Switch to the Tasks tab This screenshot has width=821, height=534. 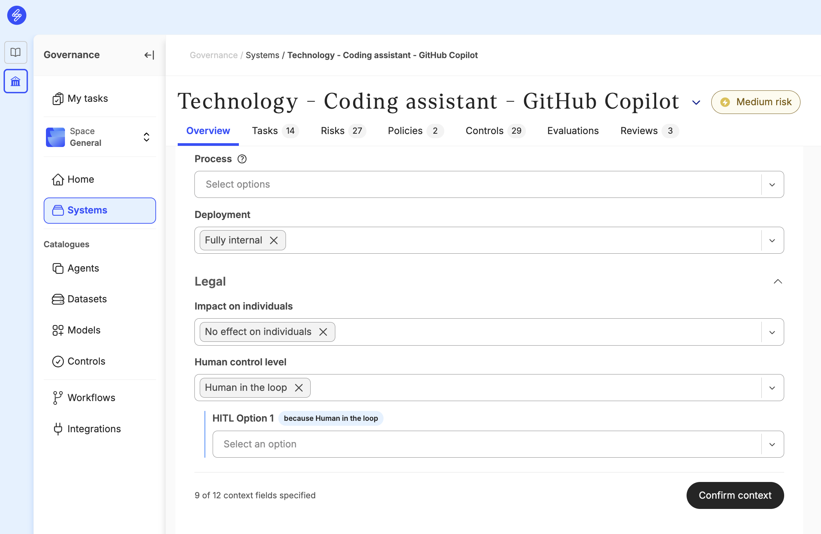[x=275, y=131]
